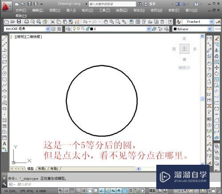
Task: Open the 文件(F) menu
Action: coord(21,10)
